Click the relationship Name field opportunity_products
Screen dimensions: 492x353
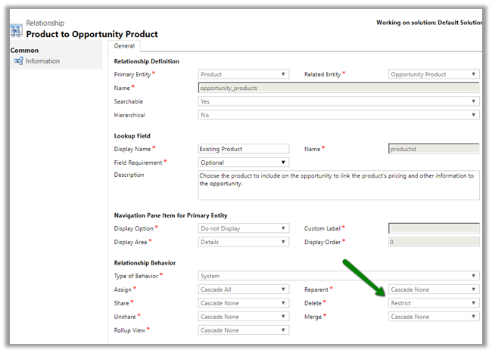[338, 88]
